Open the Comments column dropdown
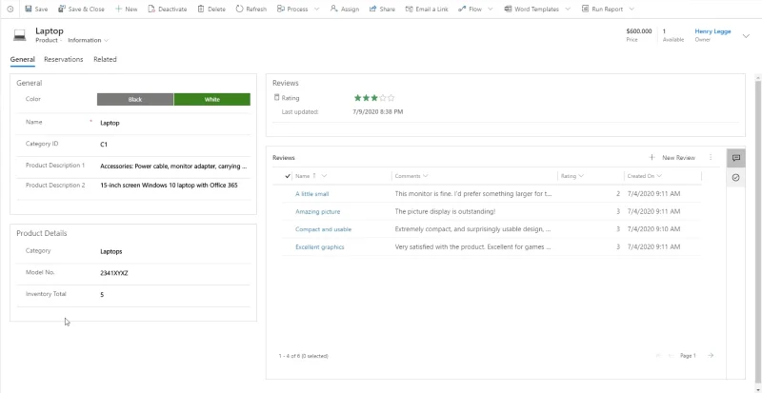The width and height of the screenshot is (762, 393). pos(425,176)
